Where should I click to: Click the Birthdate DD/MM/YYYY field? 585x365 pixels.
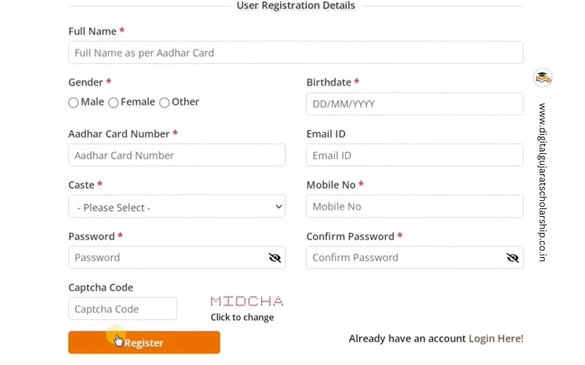[x=414, y=104]
